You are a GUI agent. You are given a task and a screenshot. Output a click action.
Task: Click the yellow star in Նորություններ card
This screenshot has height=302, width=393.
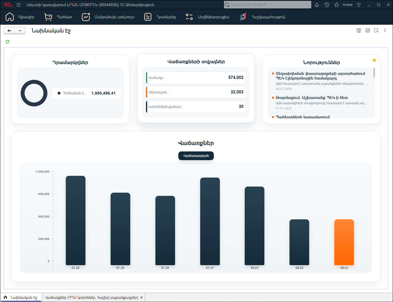[x=374, y=60]
